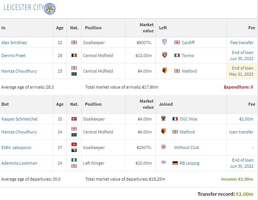Click the Leicester City club crest
Viewport: 258px width, 200px height.
[50, 9]
